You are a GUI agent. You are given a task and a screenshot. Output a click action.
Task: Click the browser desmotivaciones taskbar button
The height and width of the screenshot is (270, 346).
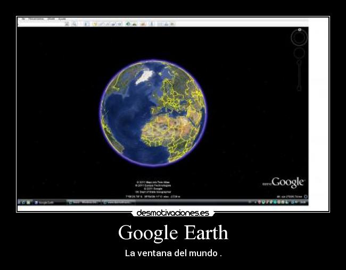click(x=118, y=202)
